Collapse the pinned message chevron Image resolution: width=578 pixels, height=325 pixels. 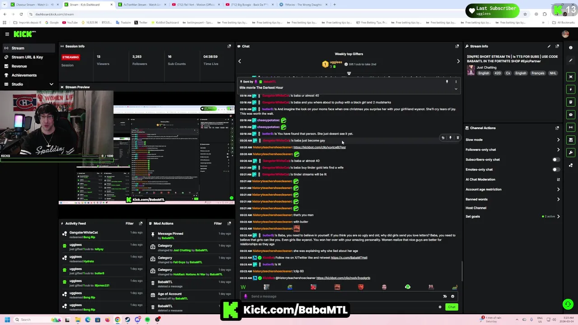[456, 89]
